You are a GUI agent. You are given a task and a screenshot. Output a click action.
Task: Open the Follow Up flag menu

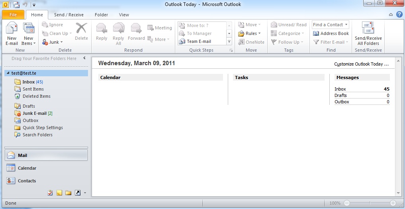coord(287,42)
